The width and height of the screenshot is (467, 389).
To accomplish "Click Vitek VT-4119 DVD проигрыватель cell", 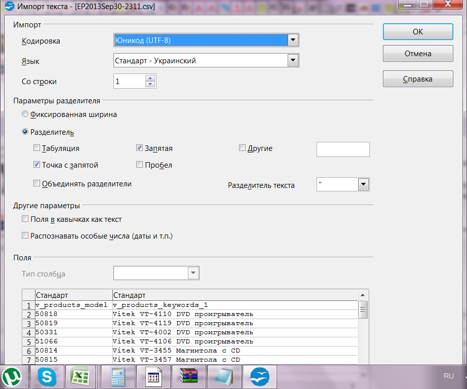I will (x=235, y=323).
